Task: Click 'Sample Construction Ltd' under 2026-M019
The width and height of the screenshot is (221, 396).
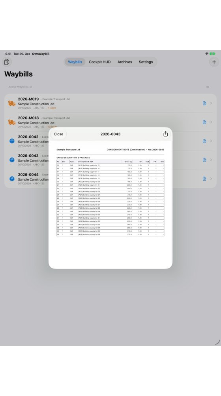Action: (36, 104)
